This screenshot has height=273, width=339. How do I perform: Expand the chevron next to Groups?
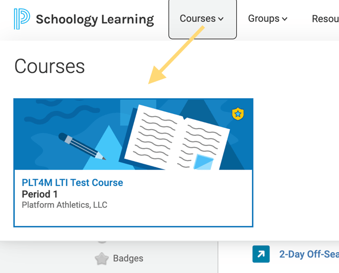(285, 19)
